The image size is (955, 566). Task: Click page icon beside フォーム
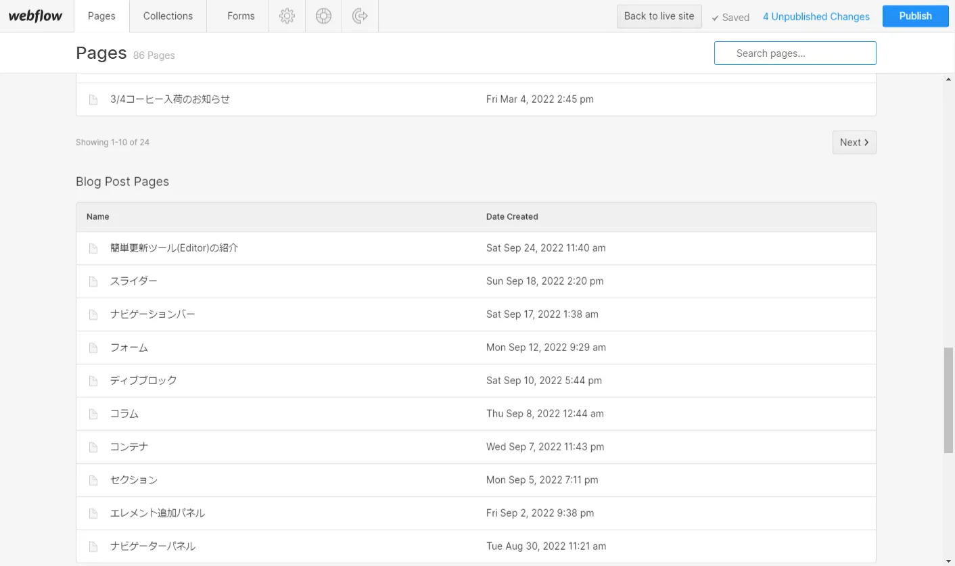(x=93, y=348)
